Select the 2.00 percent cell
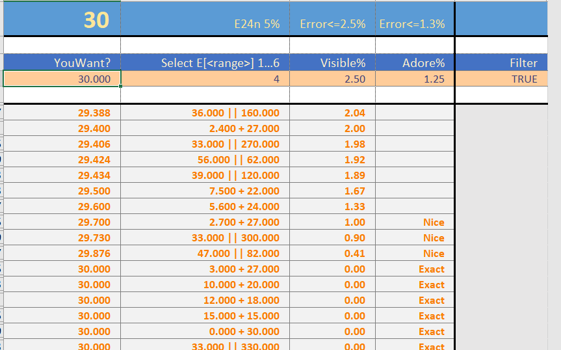 pyautogui.click(x=332, y=128)
